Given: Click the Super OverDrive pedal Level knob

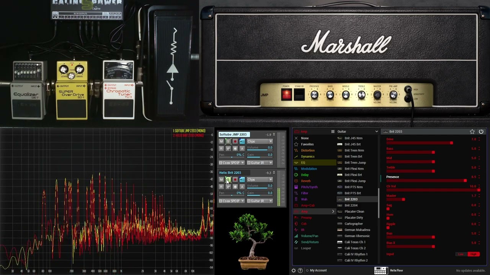Looking at the screenshot, I should [x=64, y=70].
